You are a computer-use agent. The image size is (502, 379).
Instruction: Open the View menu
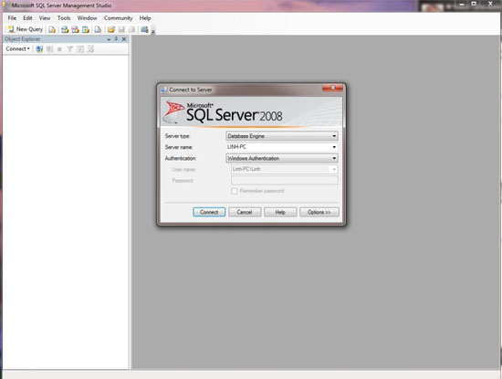pyautogui.click(x=45, y=18)
